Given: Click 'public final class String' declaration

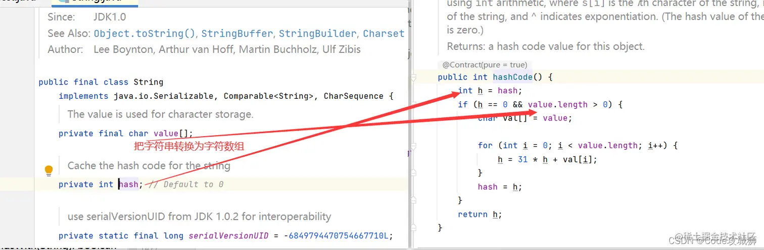Looking at the screenshot, I should tap(101, 82).
